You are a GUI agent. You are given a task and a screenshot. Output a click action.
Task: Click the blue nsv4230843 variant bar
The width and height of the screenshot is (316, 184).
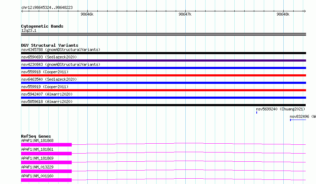[x=163, y=68]
